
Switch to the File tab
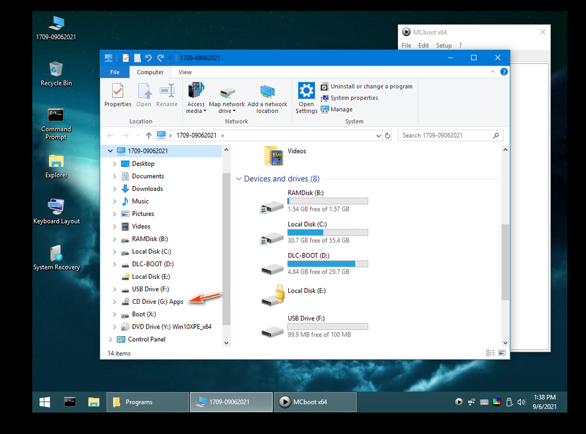click(x=115, y=72)
